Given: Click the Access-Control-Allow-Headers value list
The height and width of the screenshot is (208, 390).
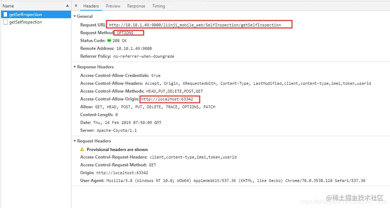Looking at the screenshot, I should 258,83.
